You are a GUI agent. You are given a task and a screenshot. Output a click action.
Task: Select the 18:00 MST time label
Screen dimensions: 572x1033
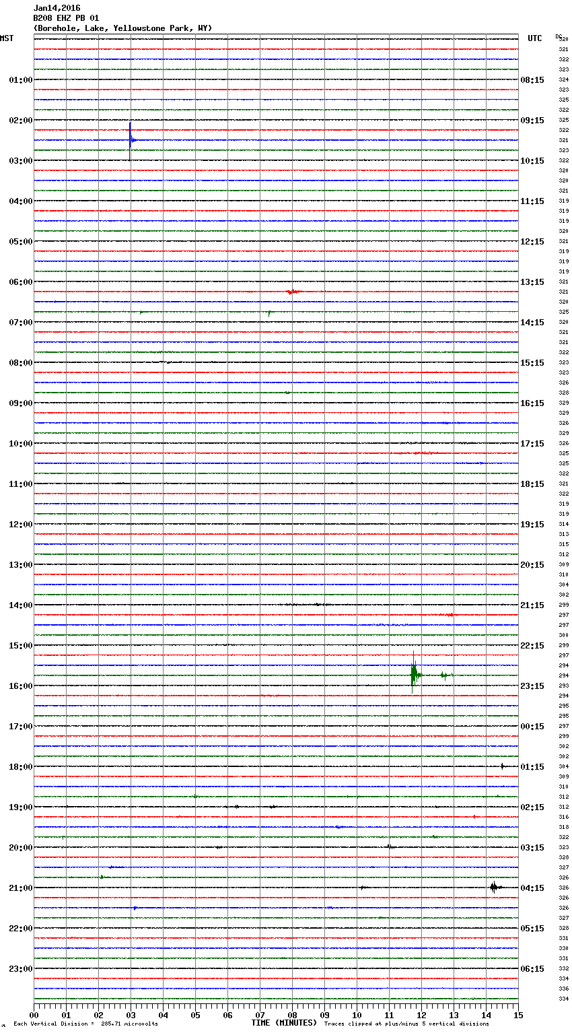click(x=21, y=767)
